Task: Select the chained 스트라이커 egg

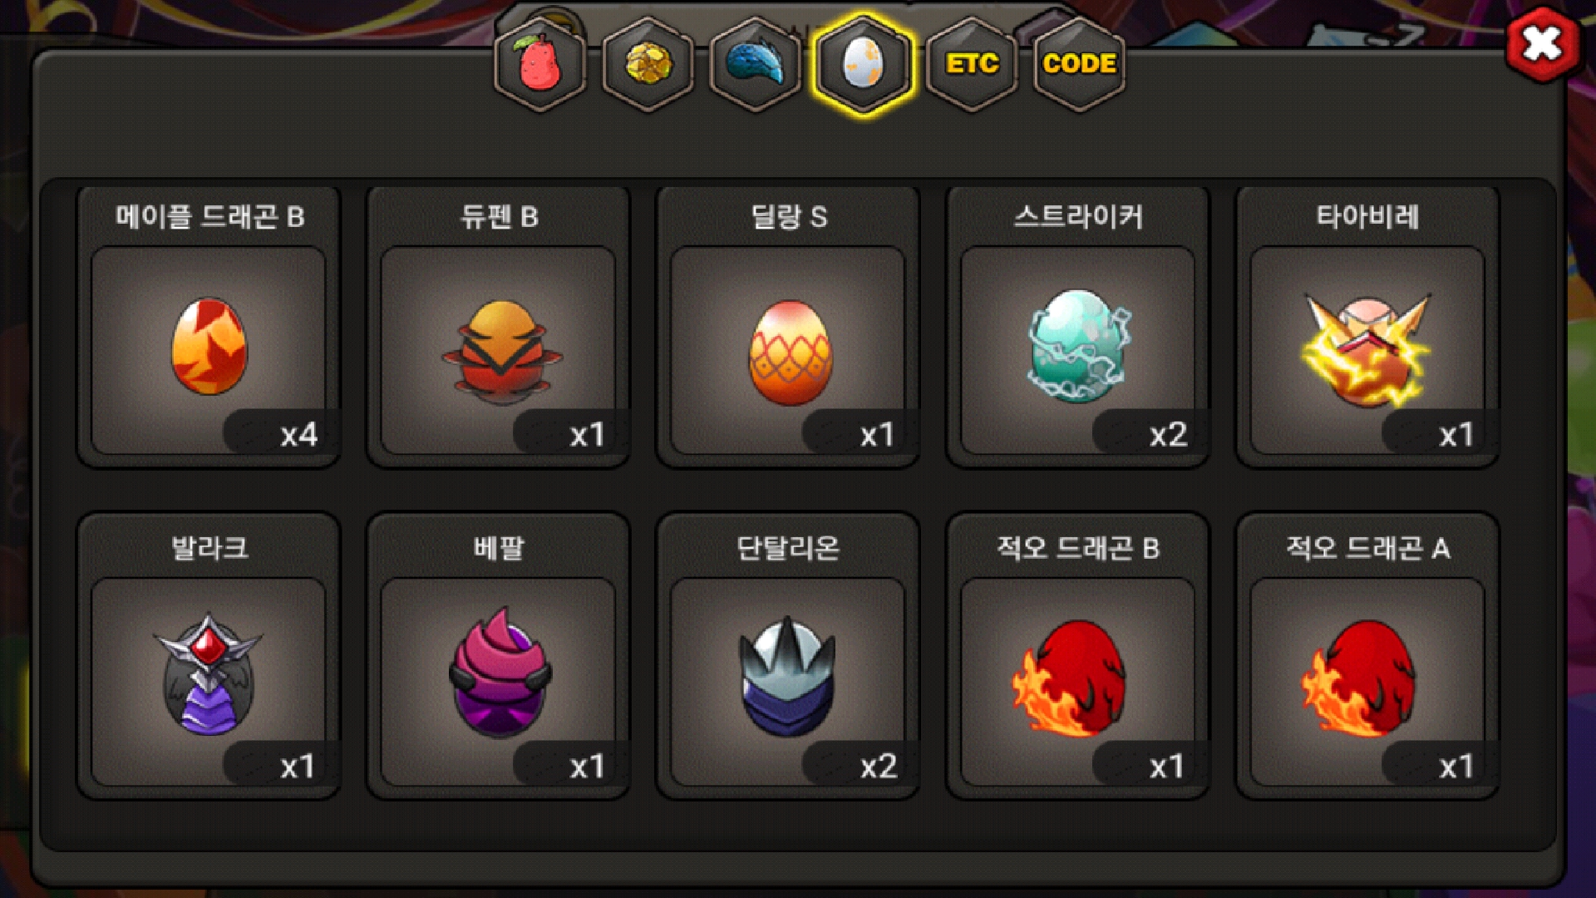Action: click(1078, 346)
